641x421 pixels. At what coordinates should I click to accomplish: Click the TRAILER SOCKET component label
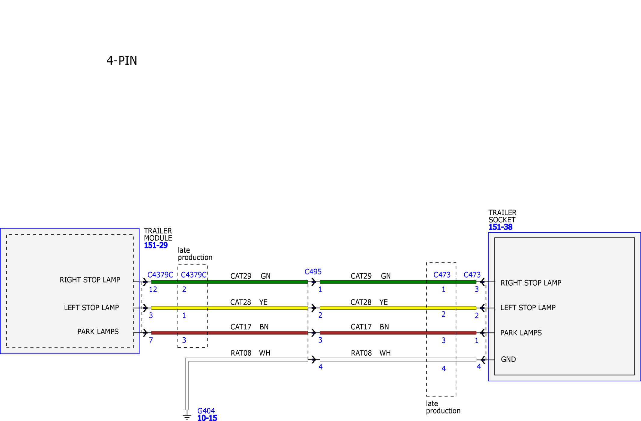tap(502, 216)
